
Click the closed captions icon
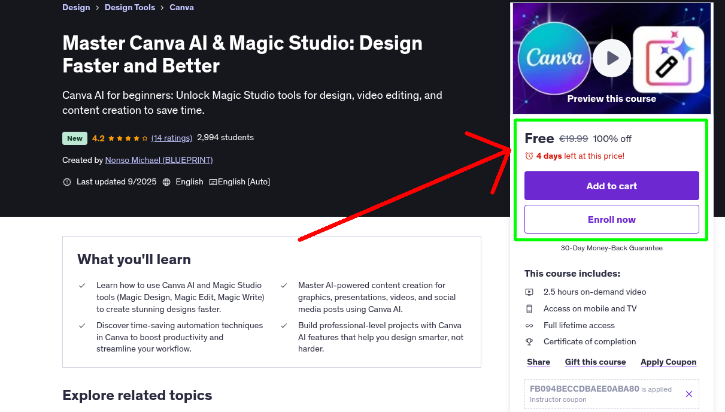click(213, 182)
